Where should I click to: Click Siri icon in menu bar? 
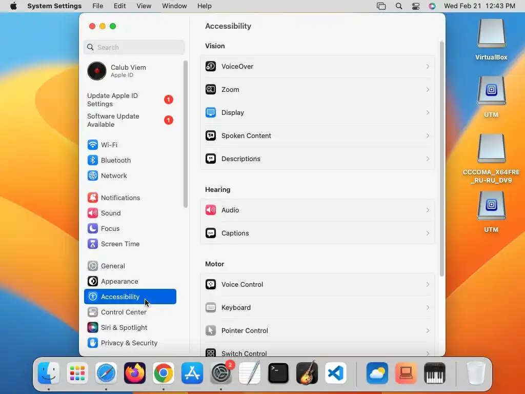pos(432,6)
